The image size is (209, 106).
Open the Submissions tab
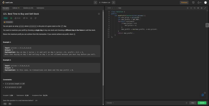pyautogui.click(x=40, y=8)
